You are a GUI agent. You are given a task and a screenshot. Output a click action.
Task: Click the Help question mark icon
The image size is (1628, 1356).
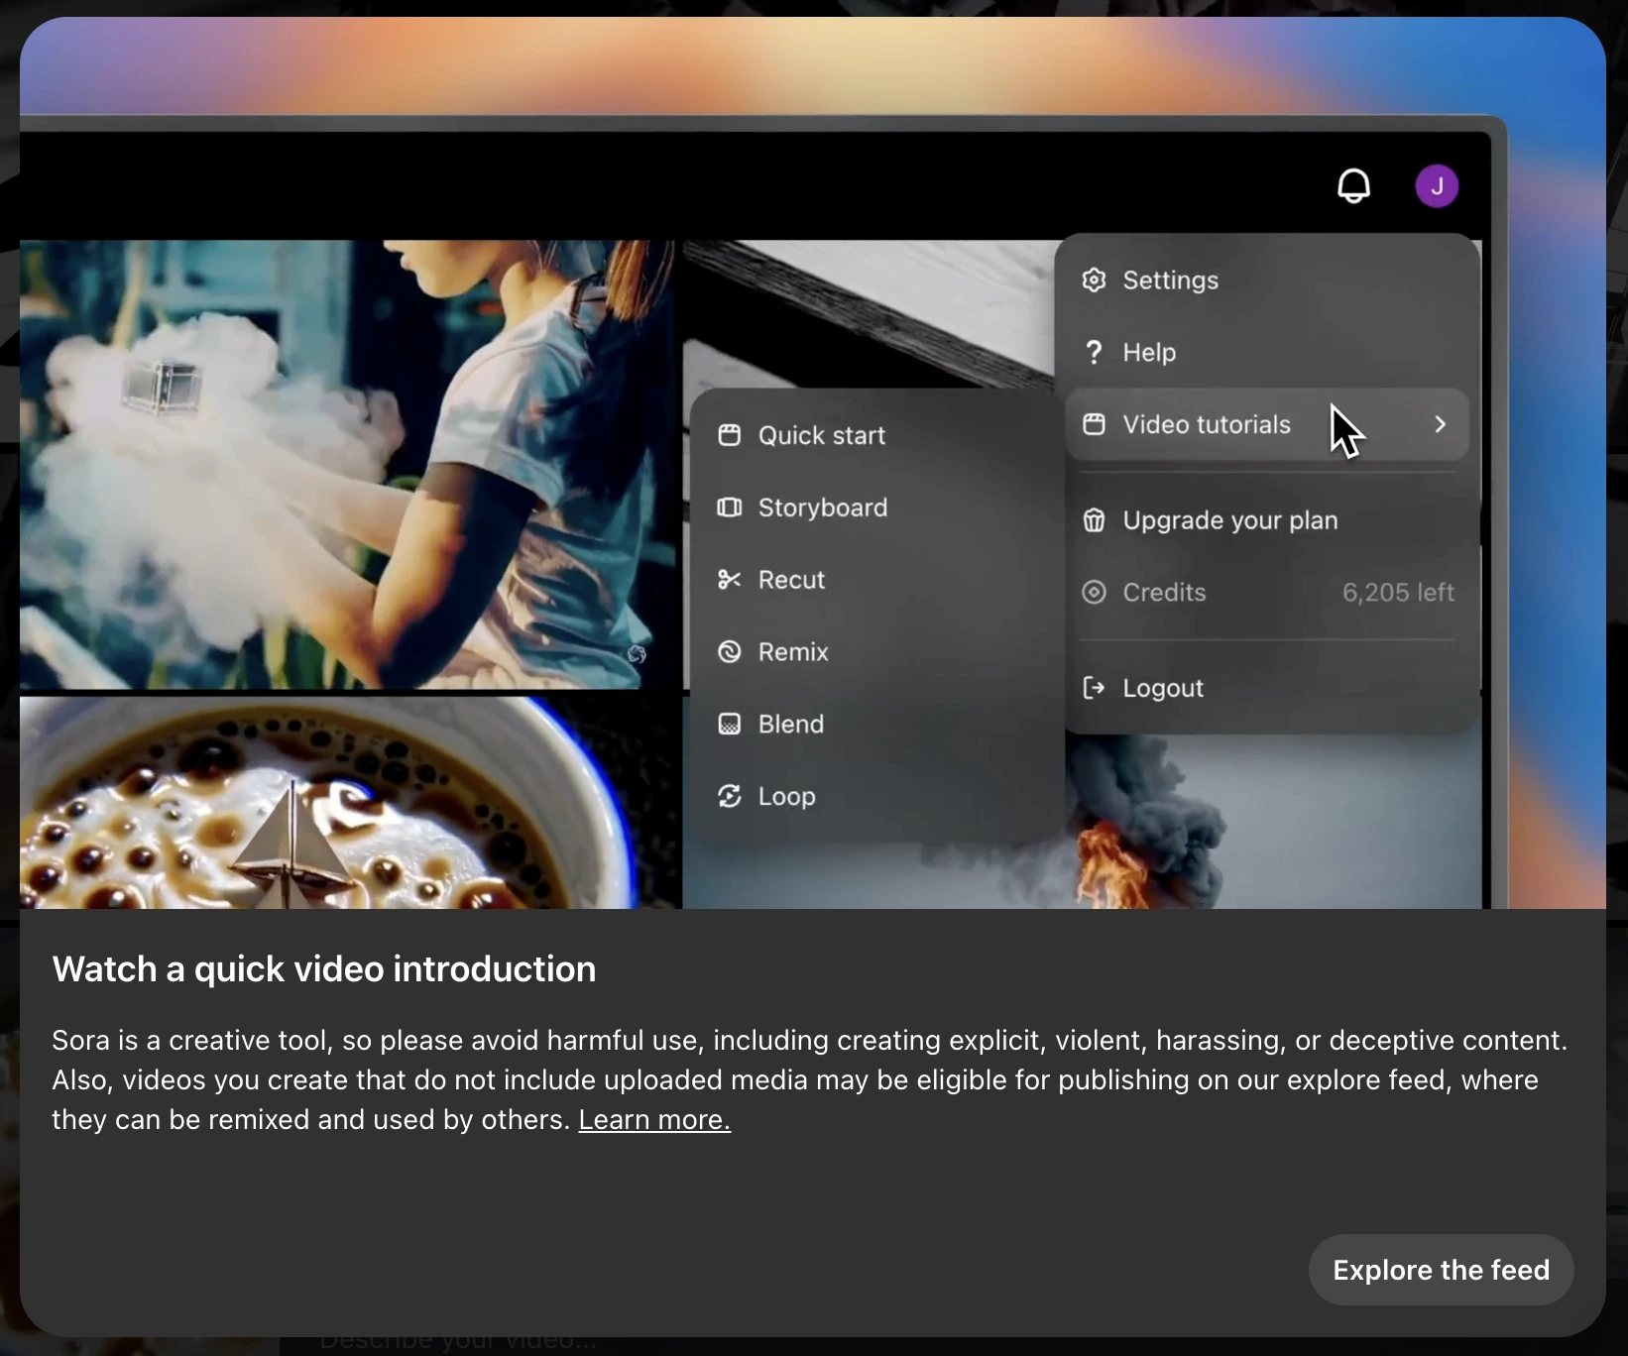click(1094, 352)
